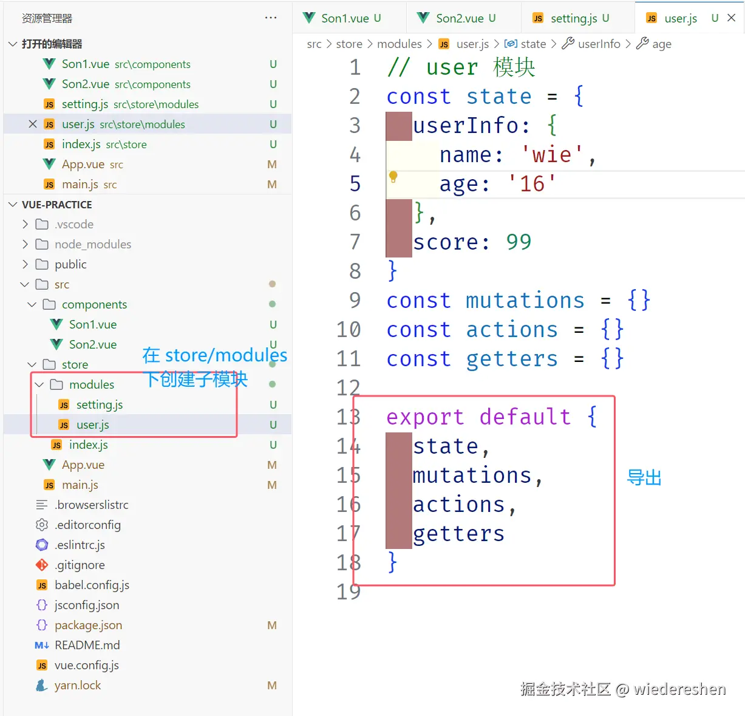Click the JS icon on the setting.js tab
This screenshot has width=745, height=716.
[x=538, y=18]
